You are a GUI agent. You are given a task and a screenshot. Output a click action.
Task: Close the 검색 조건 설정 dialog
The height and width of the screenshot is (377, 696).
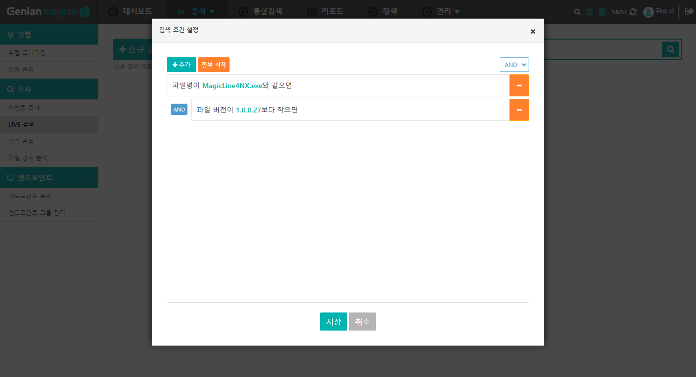pos(533,31)
